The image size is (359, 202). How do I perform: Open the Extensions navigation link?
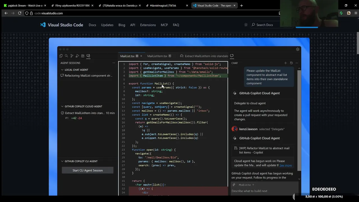pos(148,25)
